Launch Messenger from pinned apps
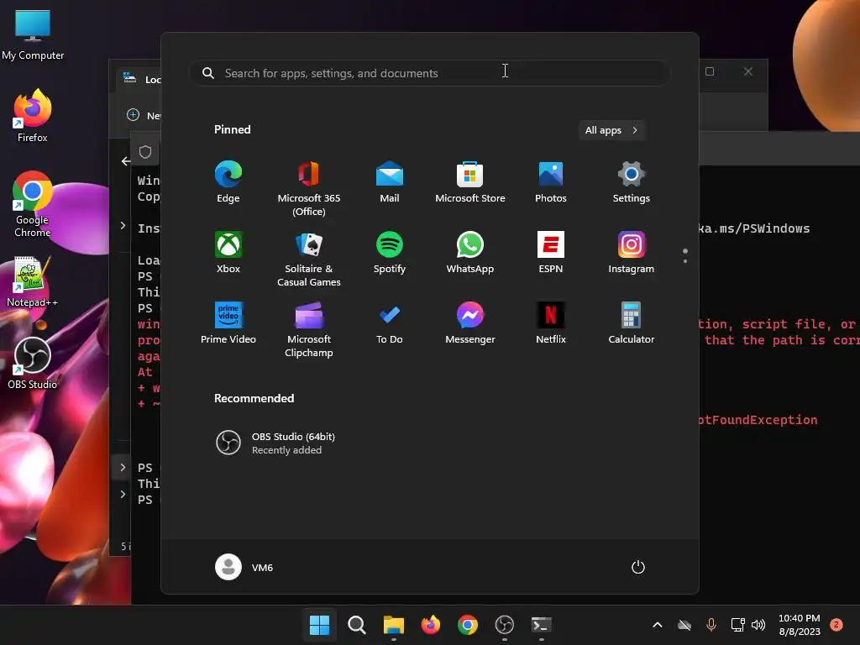Screen dimensions: 860x645 (x=470, y=323)
